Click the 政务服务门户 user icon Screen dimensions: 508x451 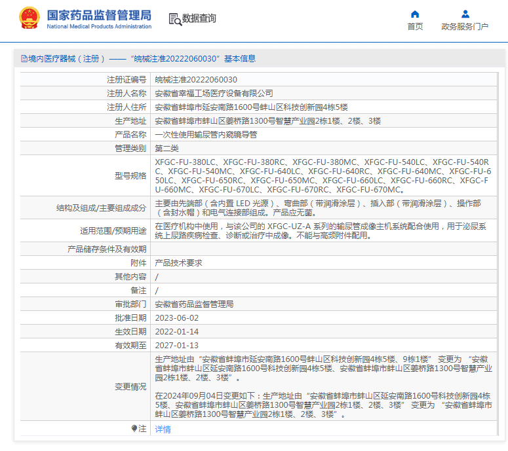tap(465, 14)
